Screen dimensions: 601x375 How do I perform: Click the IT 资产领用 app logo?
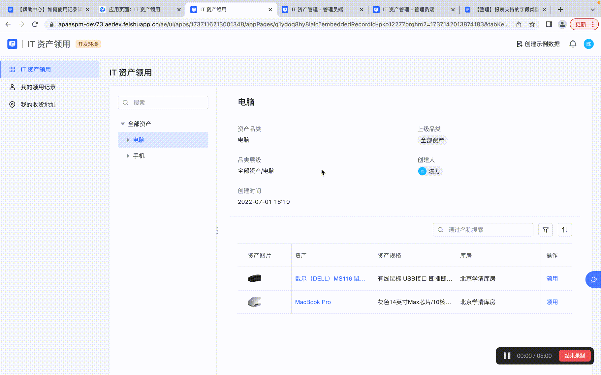[x=12, y=44]
